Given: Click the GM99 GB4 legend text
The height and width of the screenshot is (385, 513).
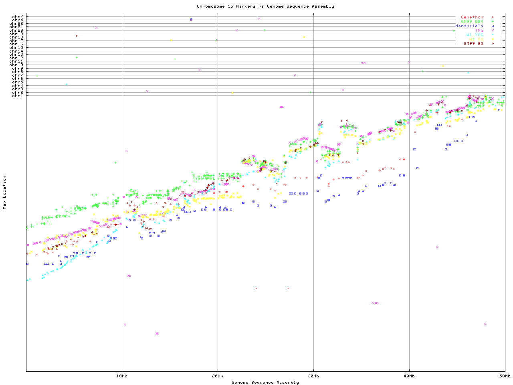Looking at the screenshot, I should (472, 22).
